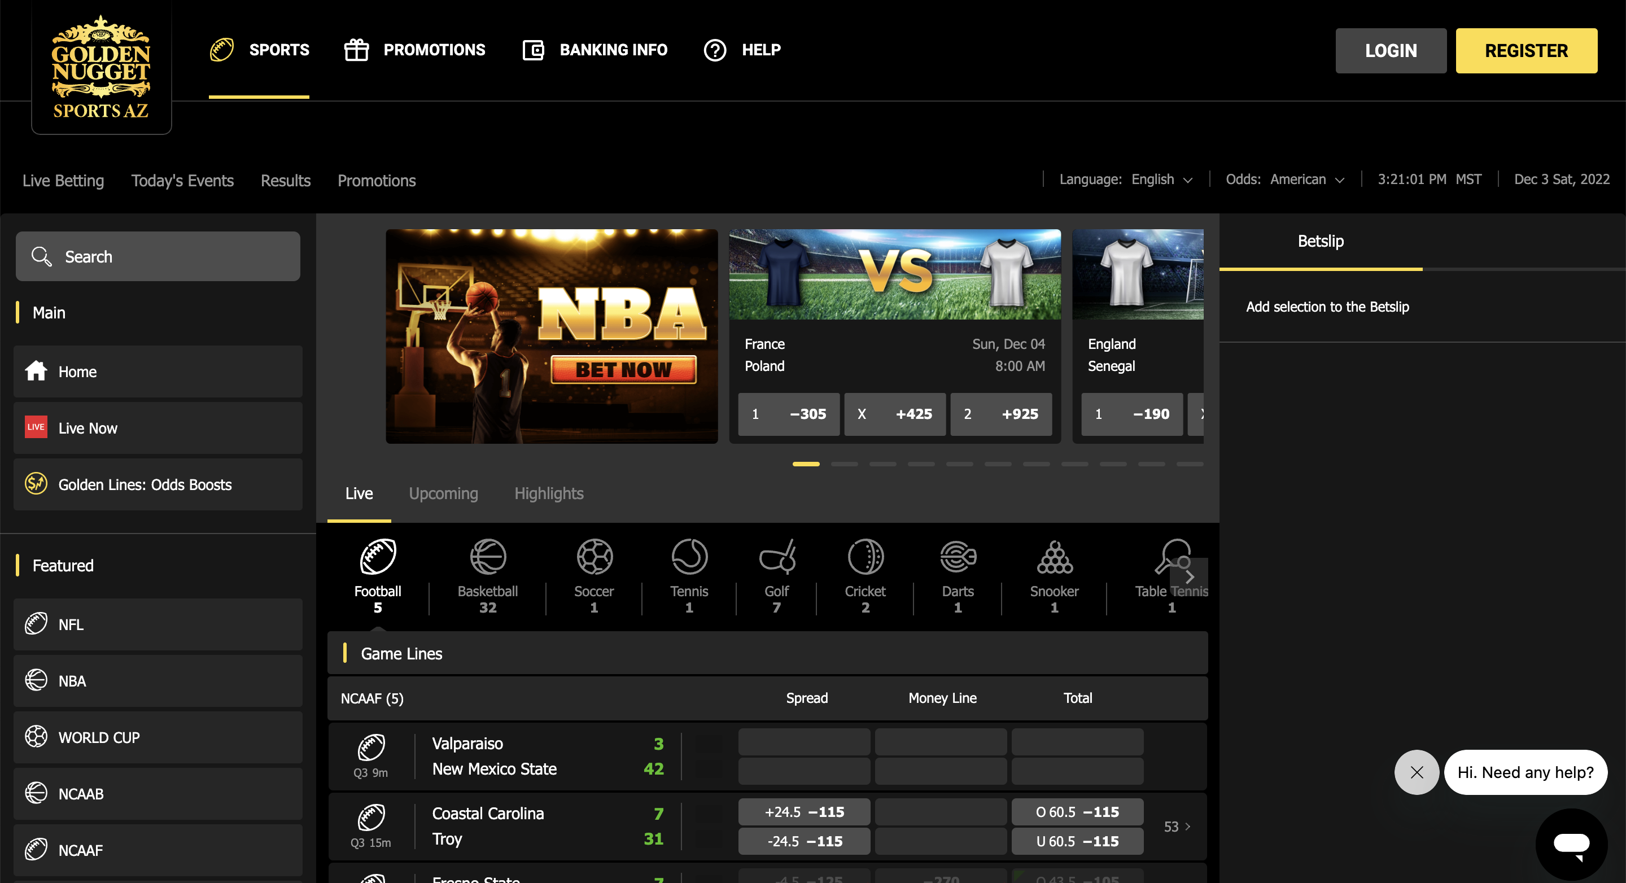Select the last carousel indicator dash

click(x=1189, y=464)
